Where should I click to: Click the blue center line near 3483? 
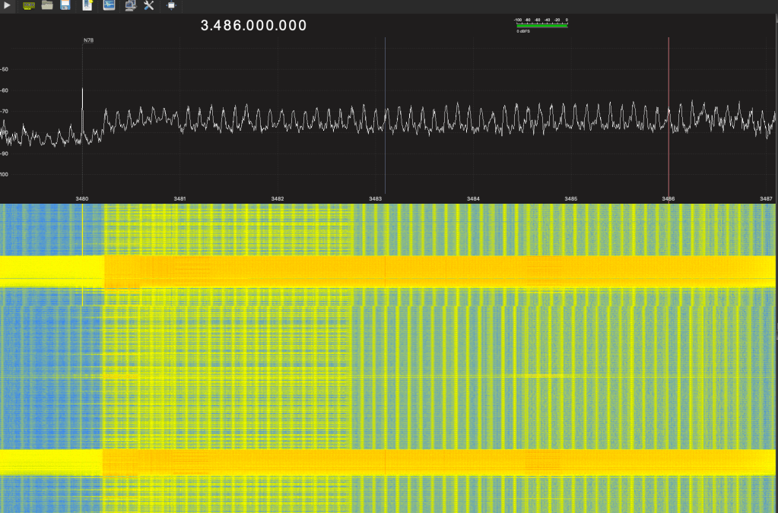point(385,76)
